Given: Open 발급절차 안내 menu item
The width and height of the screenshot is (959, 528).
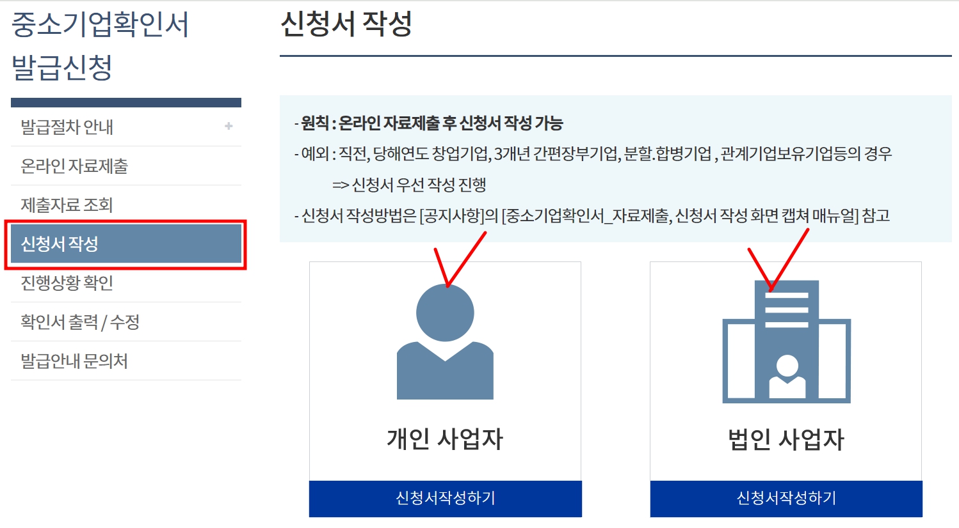Looking at the screenshot, I should tap(126, 127).
